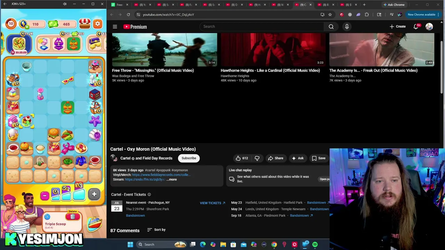Open a new Chrome tab
Viewport: 445px width, 250px height.
[x=364, y=5]
